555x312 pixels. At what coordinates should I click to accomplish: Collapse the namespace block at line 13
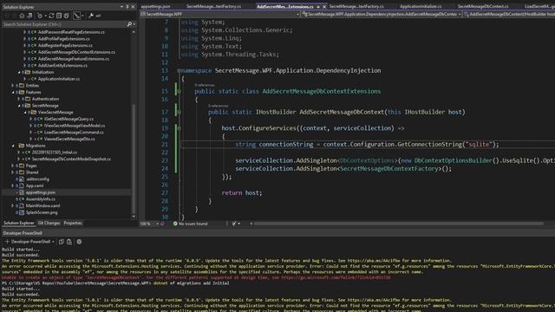pos(180,71)
